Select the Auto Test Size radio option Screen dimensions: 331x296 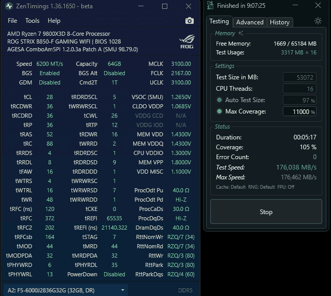point(219,100)
